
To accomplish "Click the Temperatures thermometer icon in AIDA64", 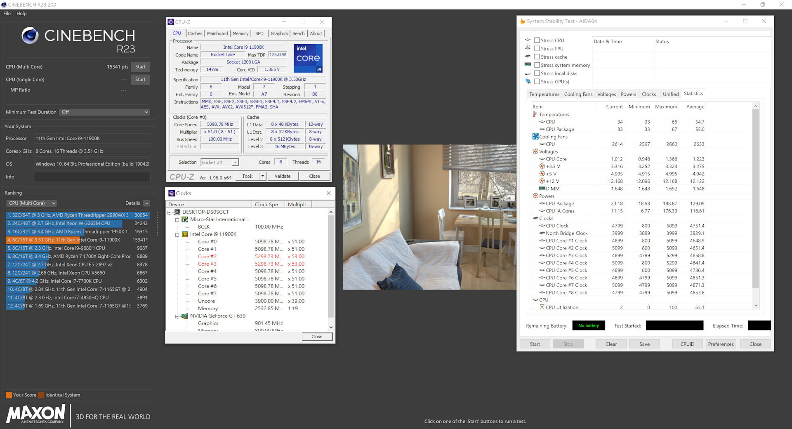I will [535, 114].
